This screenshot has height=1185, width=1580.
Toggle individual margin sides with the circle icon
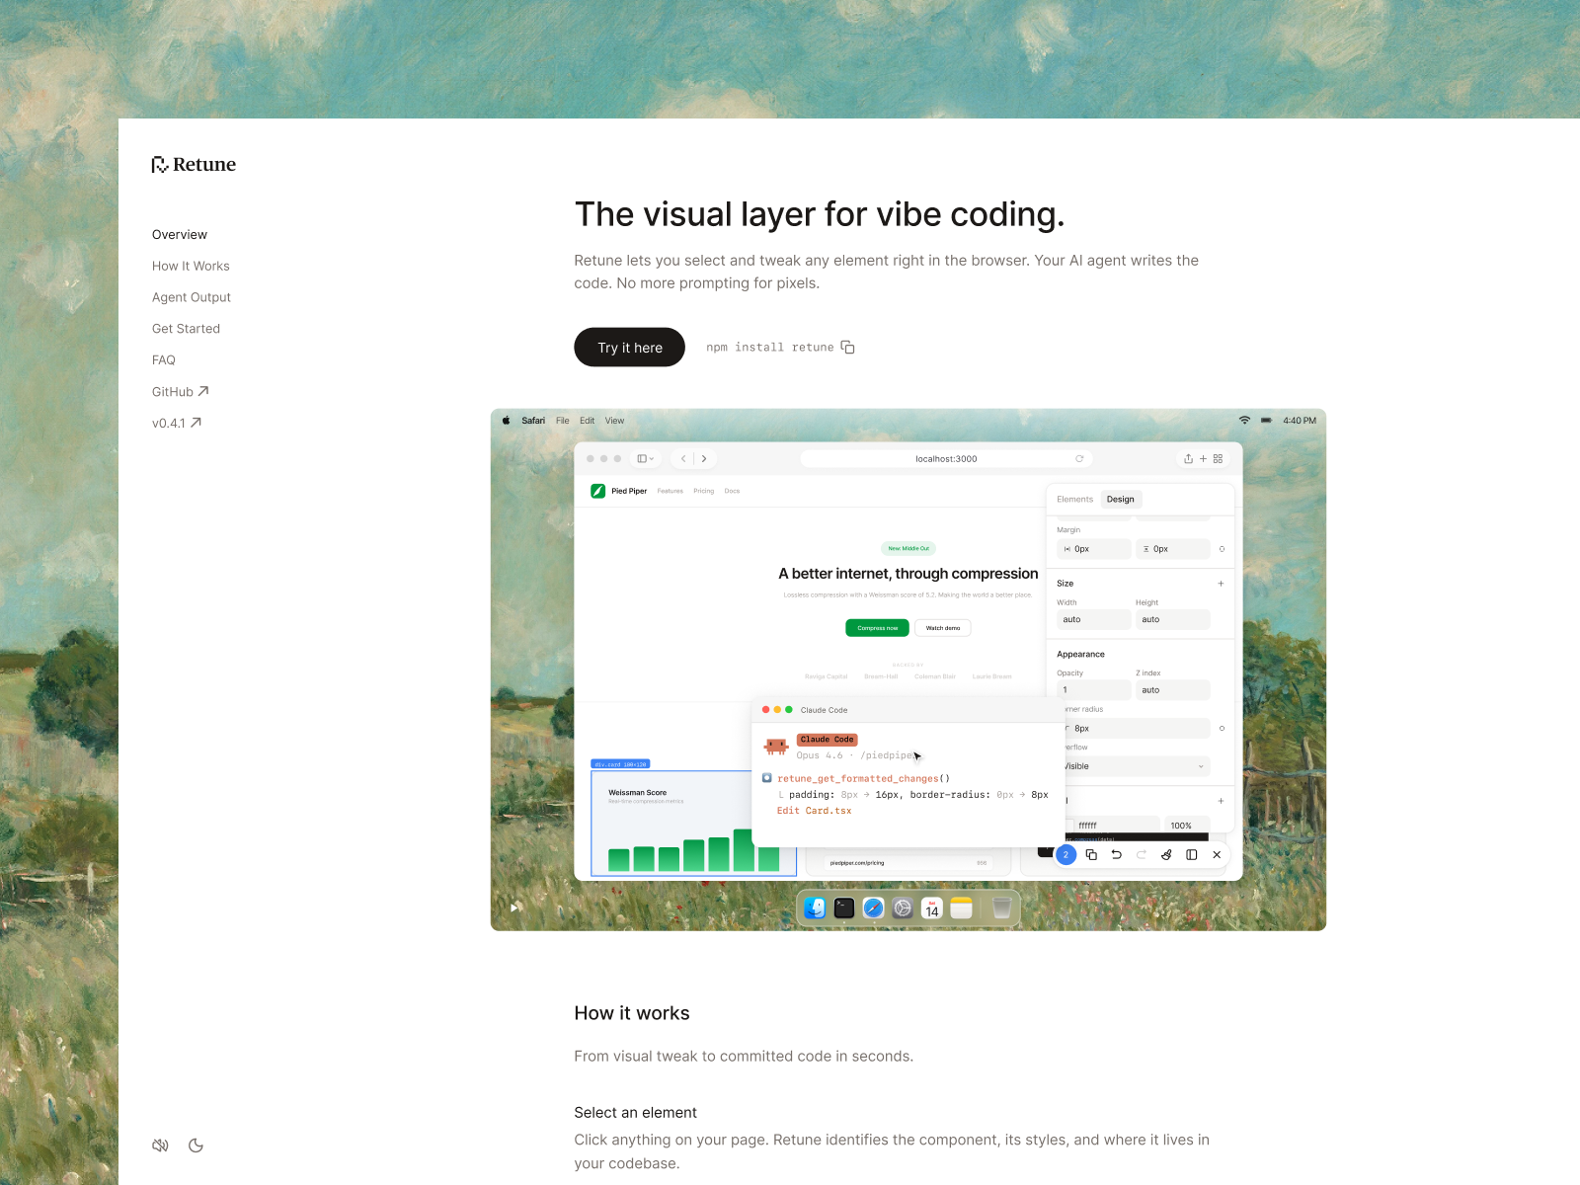[1222, 549]
